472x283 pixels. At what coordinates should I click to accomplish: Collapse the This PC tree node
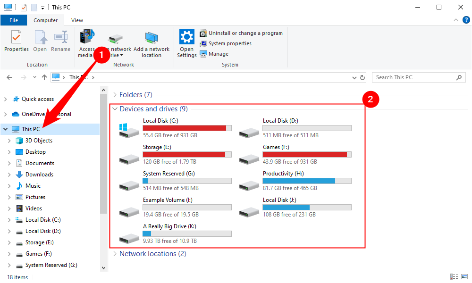(x=5, y=129)
